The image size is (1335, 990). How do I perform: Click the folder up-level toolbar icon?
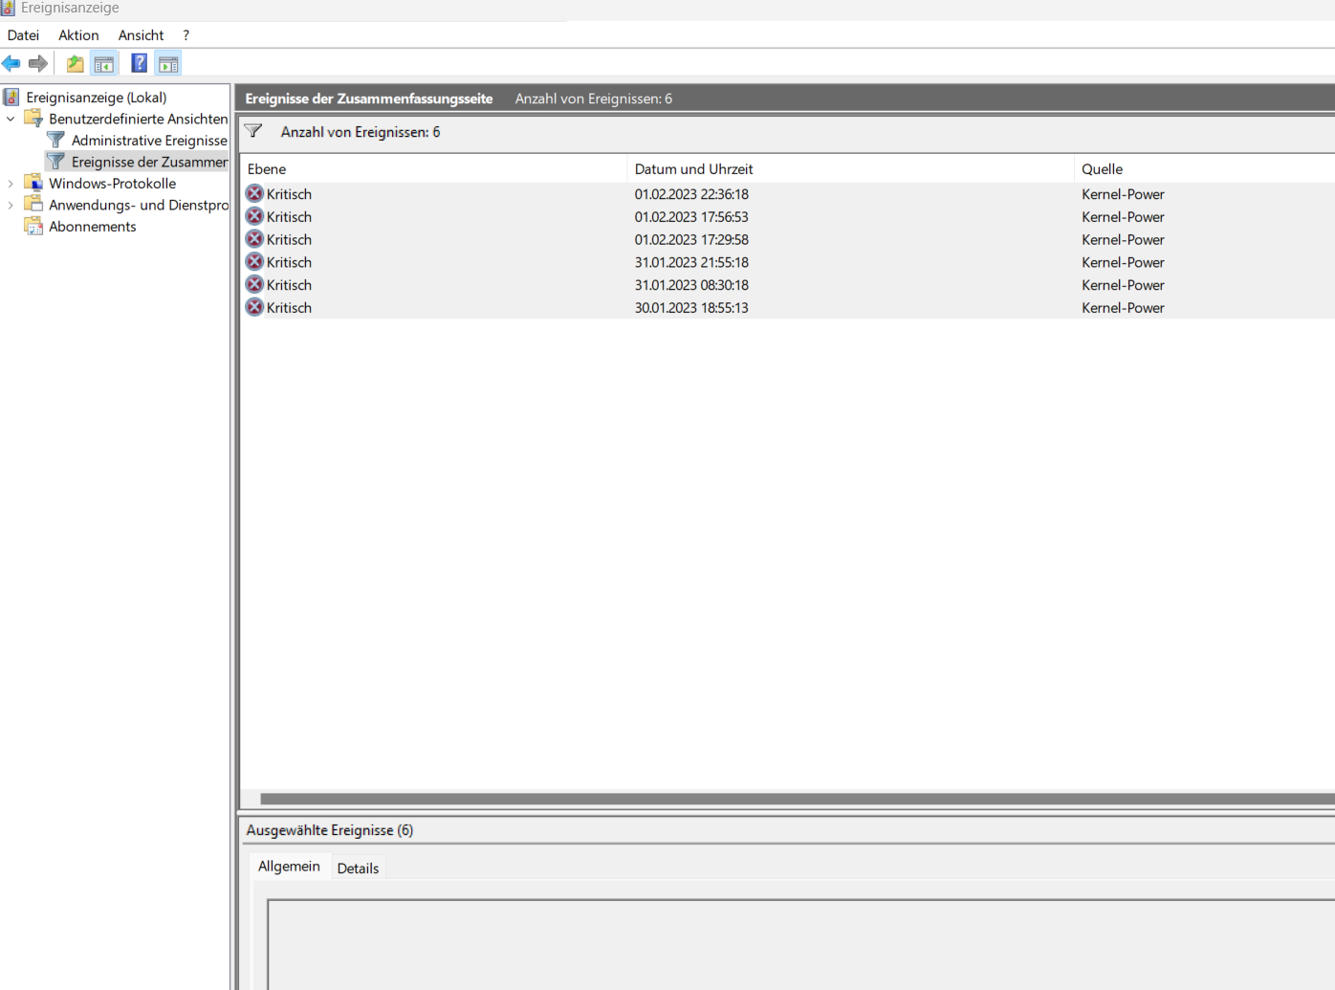click(75, 64)
